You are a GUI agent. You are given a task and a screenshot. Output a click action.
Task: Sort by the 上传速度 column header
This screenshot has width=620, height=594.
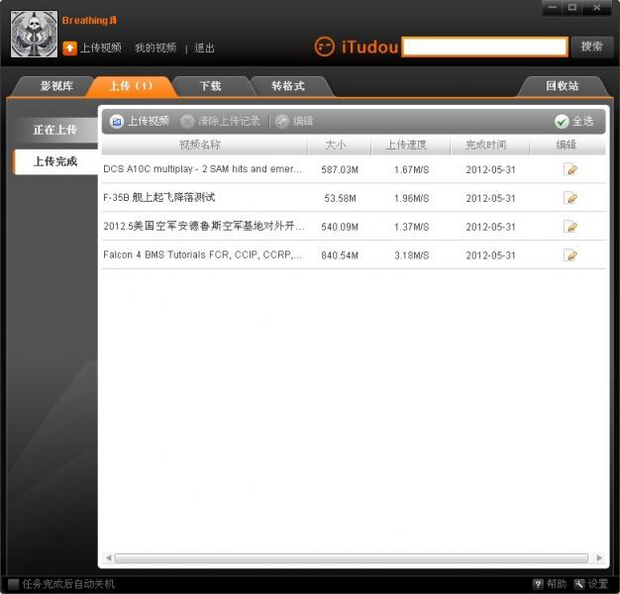406,146
